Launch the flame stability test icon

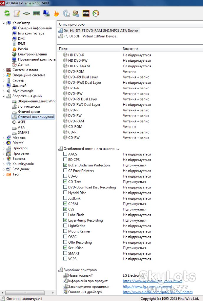coord(56,13)
